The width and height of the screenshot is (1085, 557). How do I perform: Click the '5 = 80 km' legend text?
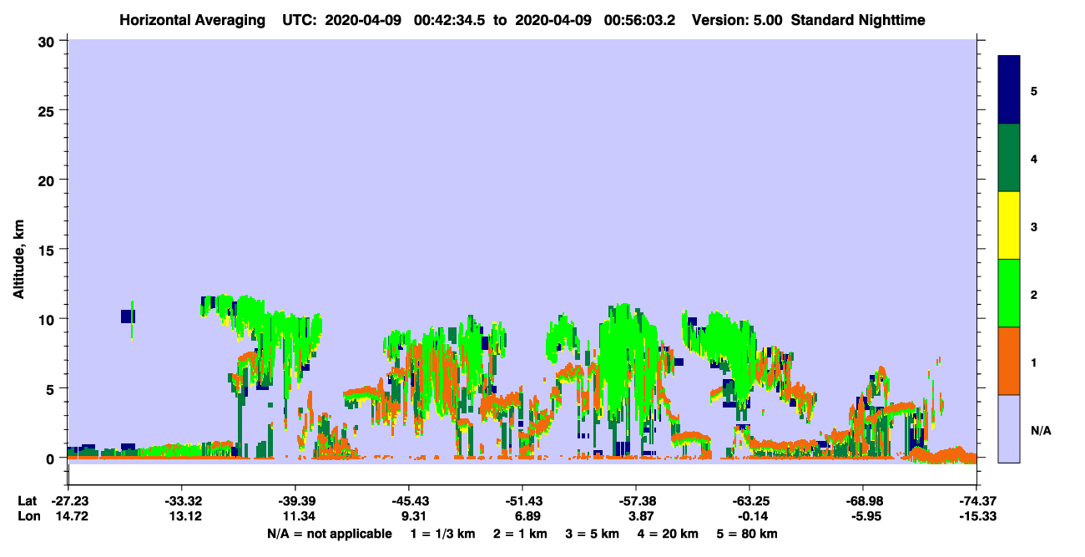click(748, 534)
